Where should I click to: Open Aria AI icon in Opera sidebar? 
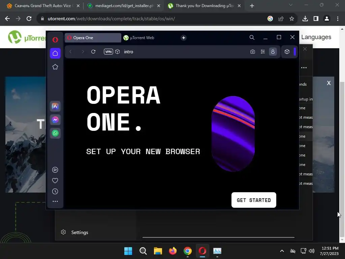pyautogui.click(x=55, y=106)
